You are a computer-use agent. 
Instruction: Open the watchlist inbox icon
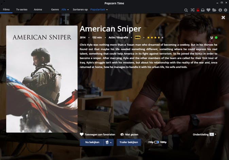[x=203, y=10]
